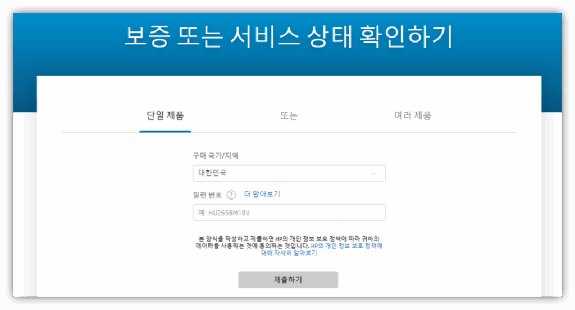The width and height of the screenshot is (575, 310).
Task: Click the 보증 또는 서비스 상태 확인하기 heading
Action: (x=288, y=37)
